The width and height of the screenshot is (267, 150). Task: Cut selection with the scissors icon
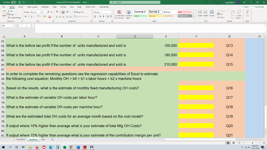coord(9,11)
